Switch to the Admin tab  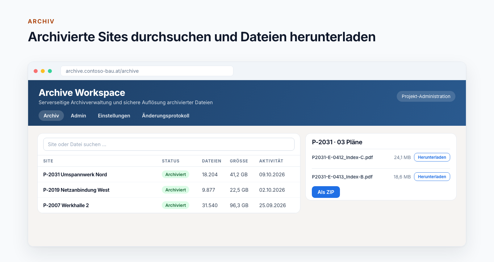78,116
